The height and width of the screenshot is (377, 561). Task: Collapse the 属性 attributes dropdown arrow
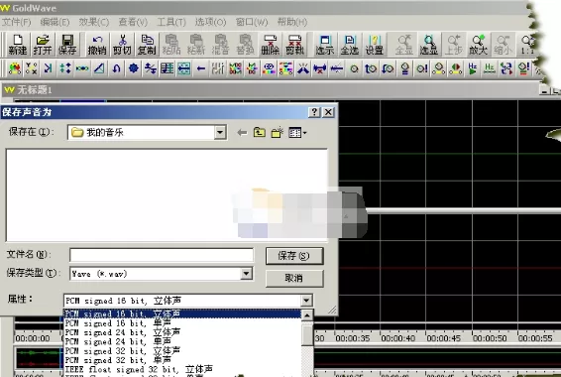click(x=306, y=301)
